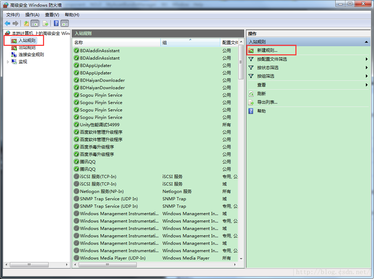Click the gray disabled icon of Netlogon 服务(NP-In)

[x=76, y=191]
